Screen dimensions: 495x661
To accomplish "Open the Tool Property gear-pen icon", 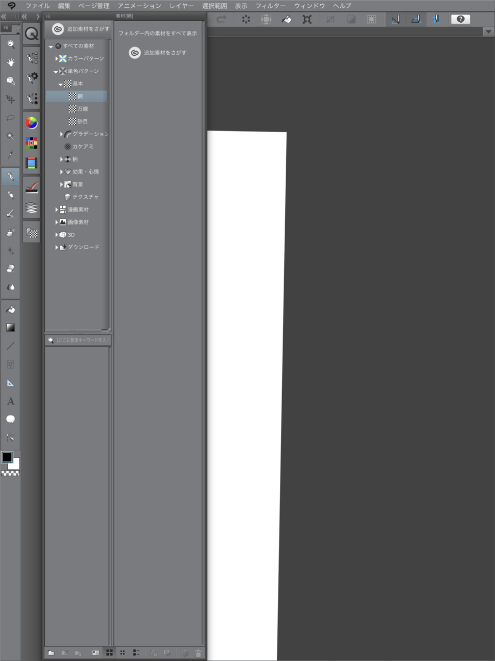I will click(x=32, y=78).
